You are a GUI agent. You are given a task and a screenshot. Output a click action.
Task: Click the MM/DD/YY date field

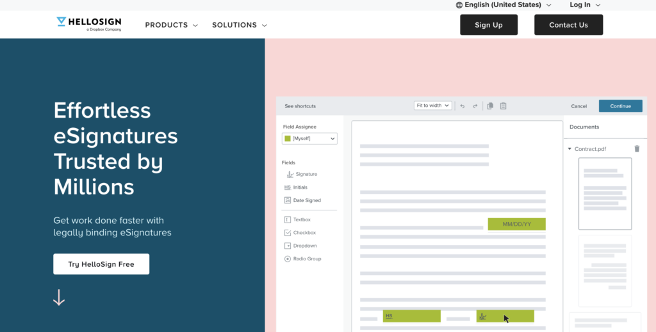[517, 225]
